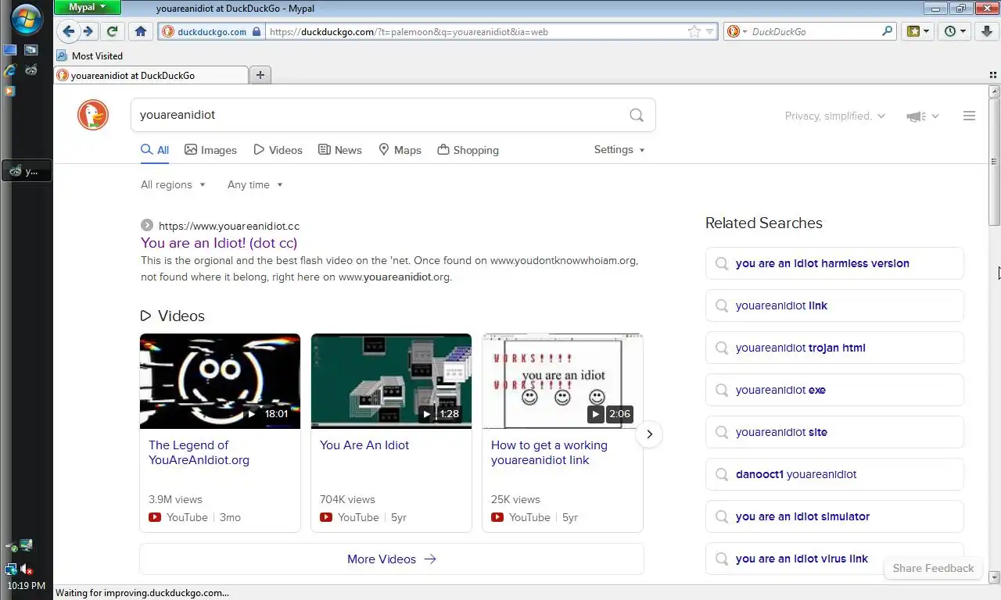This screenshot has height=600, width=1001.
Task: Open The Legend of YouAreAnIdiot.org video title
Action: [199, 452]
